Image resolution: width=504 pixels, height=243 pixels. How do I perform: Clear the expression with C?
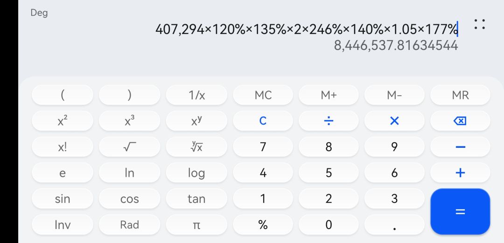click(x=263, y=121)
